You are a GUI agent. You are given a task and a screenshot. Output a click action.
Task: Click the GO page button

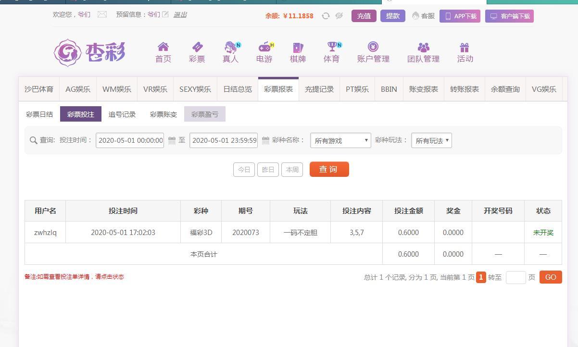(x=551, y=277)
